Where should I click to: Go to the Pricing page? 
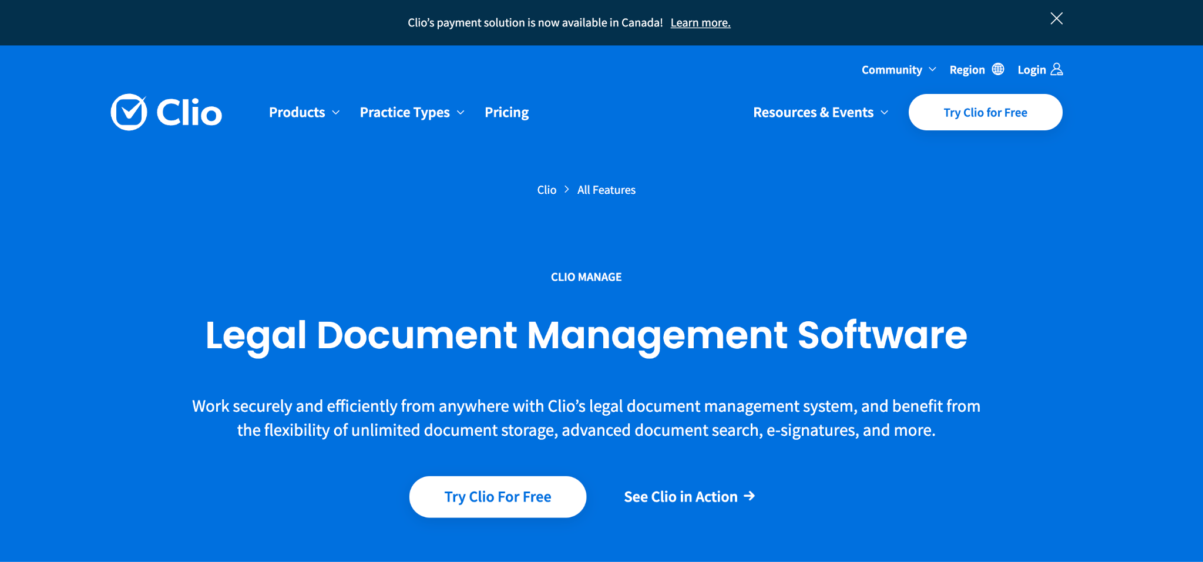(x=506, y=112)
